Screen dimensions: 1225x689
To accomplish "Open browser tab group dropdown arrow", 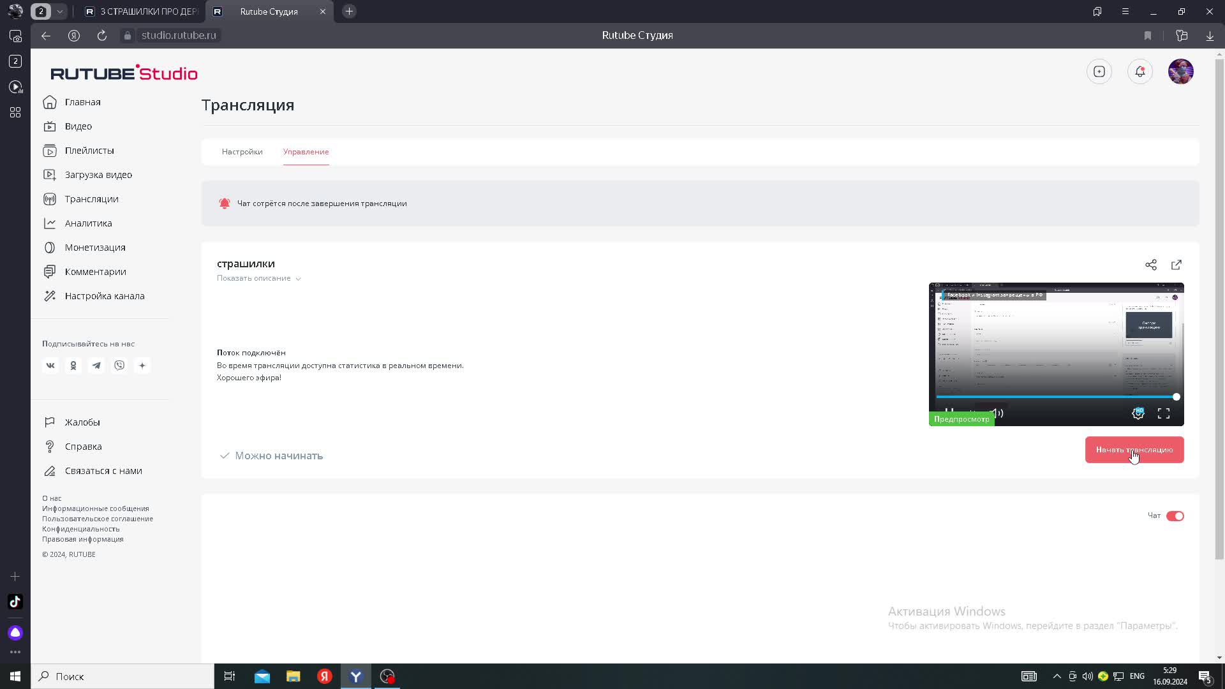I will pyautogui.click(x=59, y=11).
